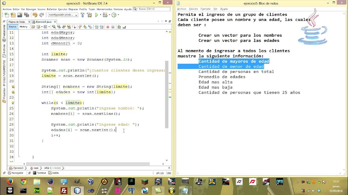Click the Profile Project icon
This screenshot has height=195, width=348.
click(114, 15)
